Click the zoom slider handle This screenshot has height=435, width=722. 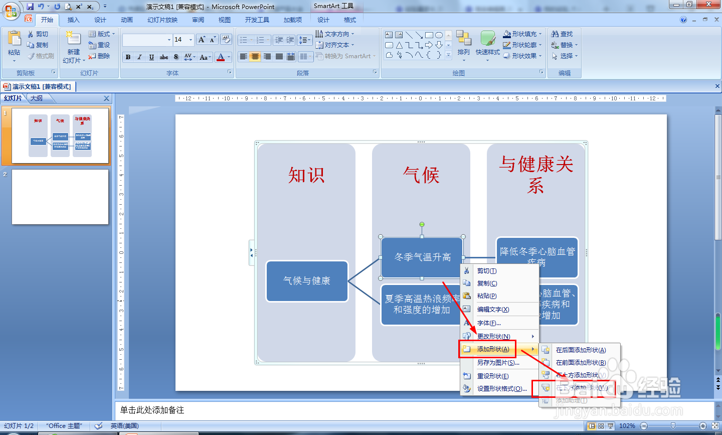coord(673,426)
